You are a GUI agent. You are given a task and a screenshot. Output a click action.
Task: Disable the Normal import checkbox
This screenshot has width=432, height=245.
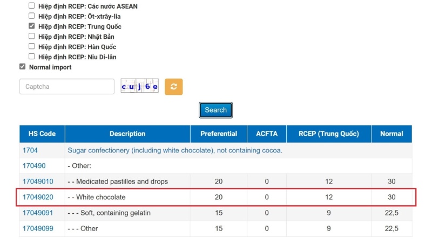point(22,67)
